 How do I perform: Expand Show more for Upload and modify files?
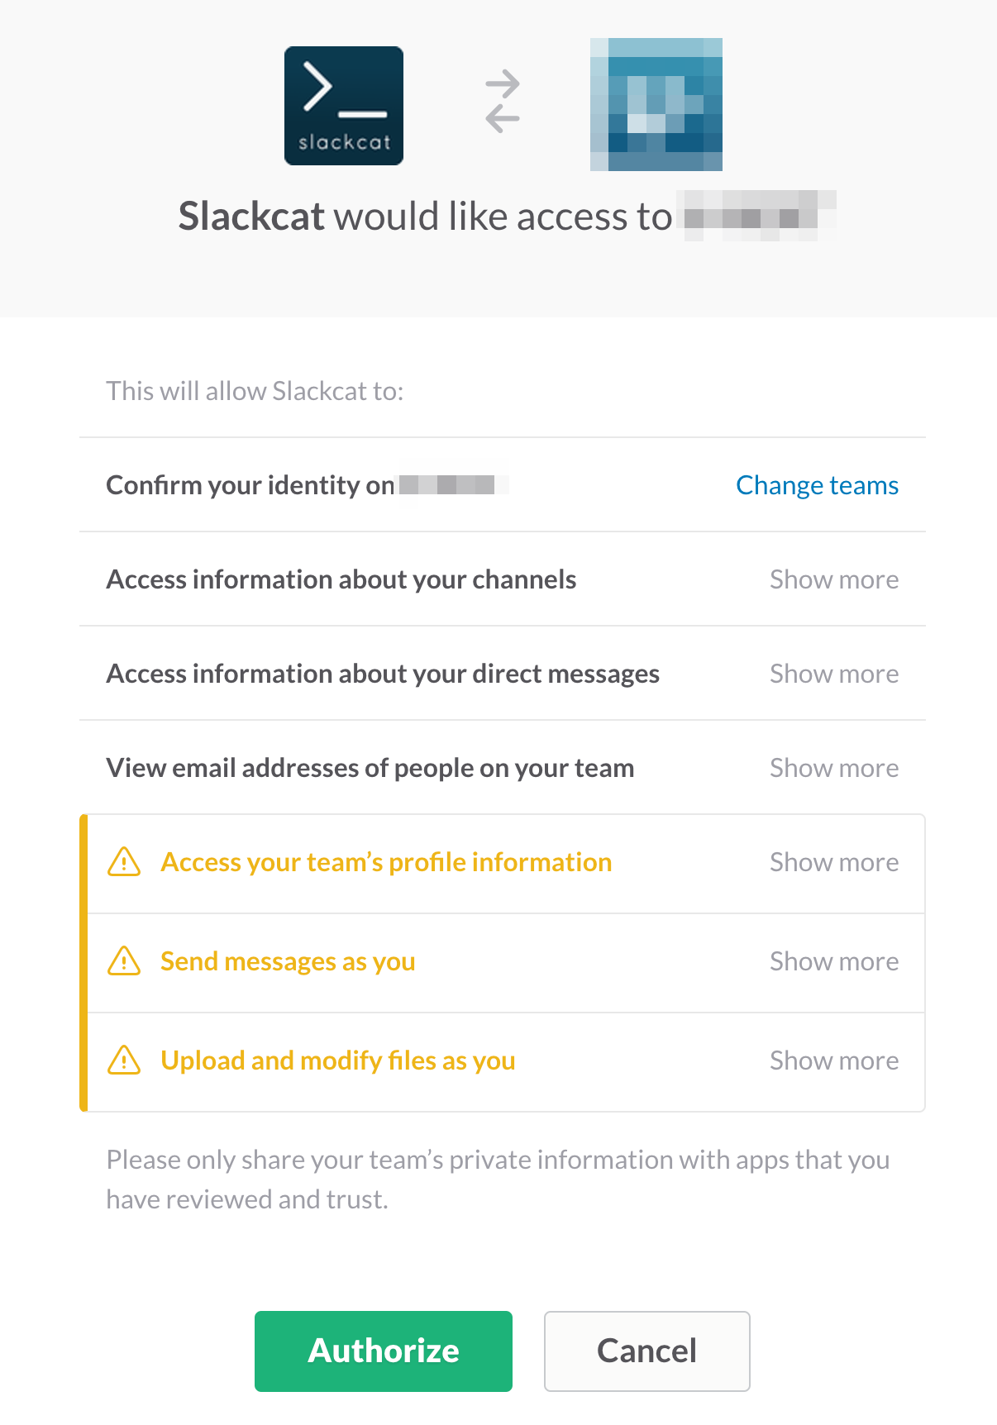pos(834,1060)
